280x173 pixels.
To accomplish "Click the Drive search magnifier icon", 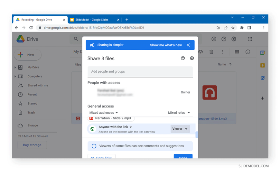I will coord(76,39).
